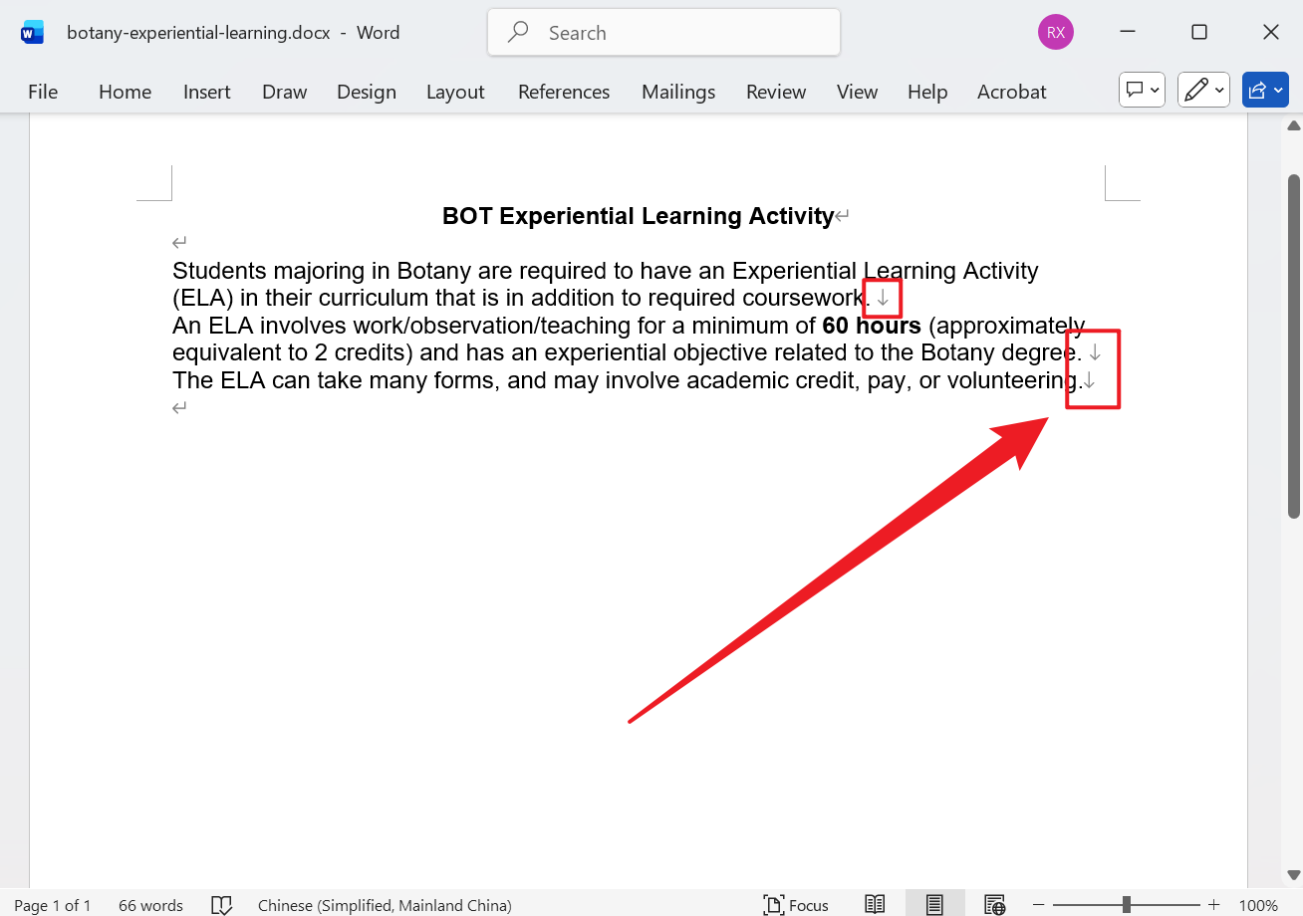The width and height of the screenshot is (1303, 916).
Task: Open zoom dialog via 100% level
Action: [1258, 905]
